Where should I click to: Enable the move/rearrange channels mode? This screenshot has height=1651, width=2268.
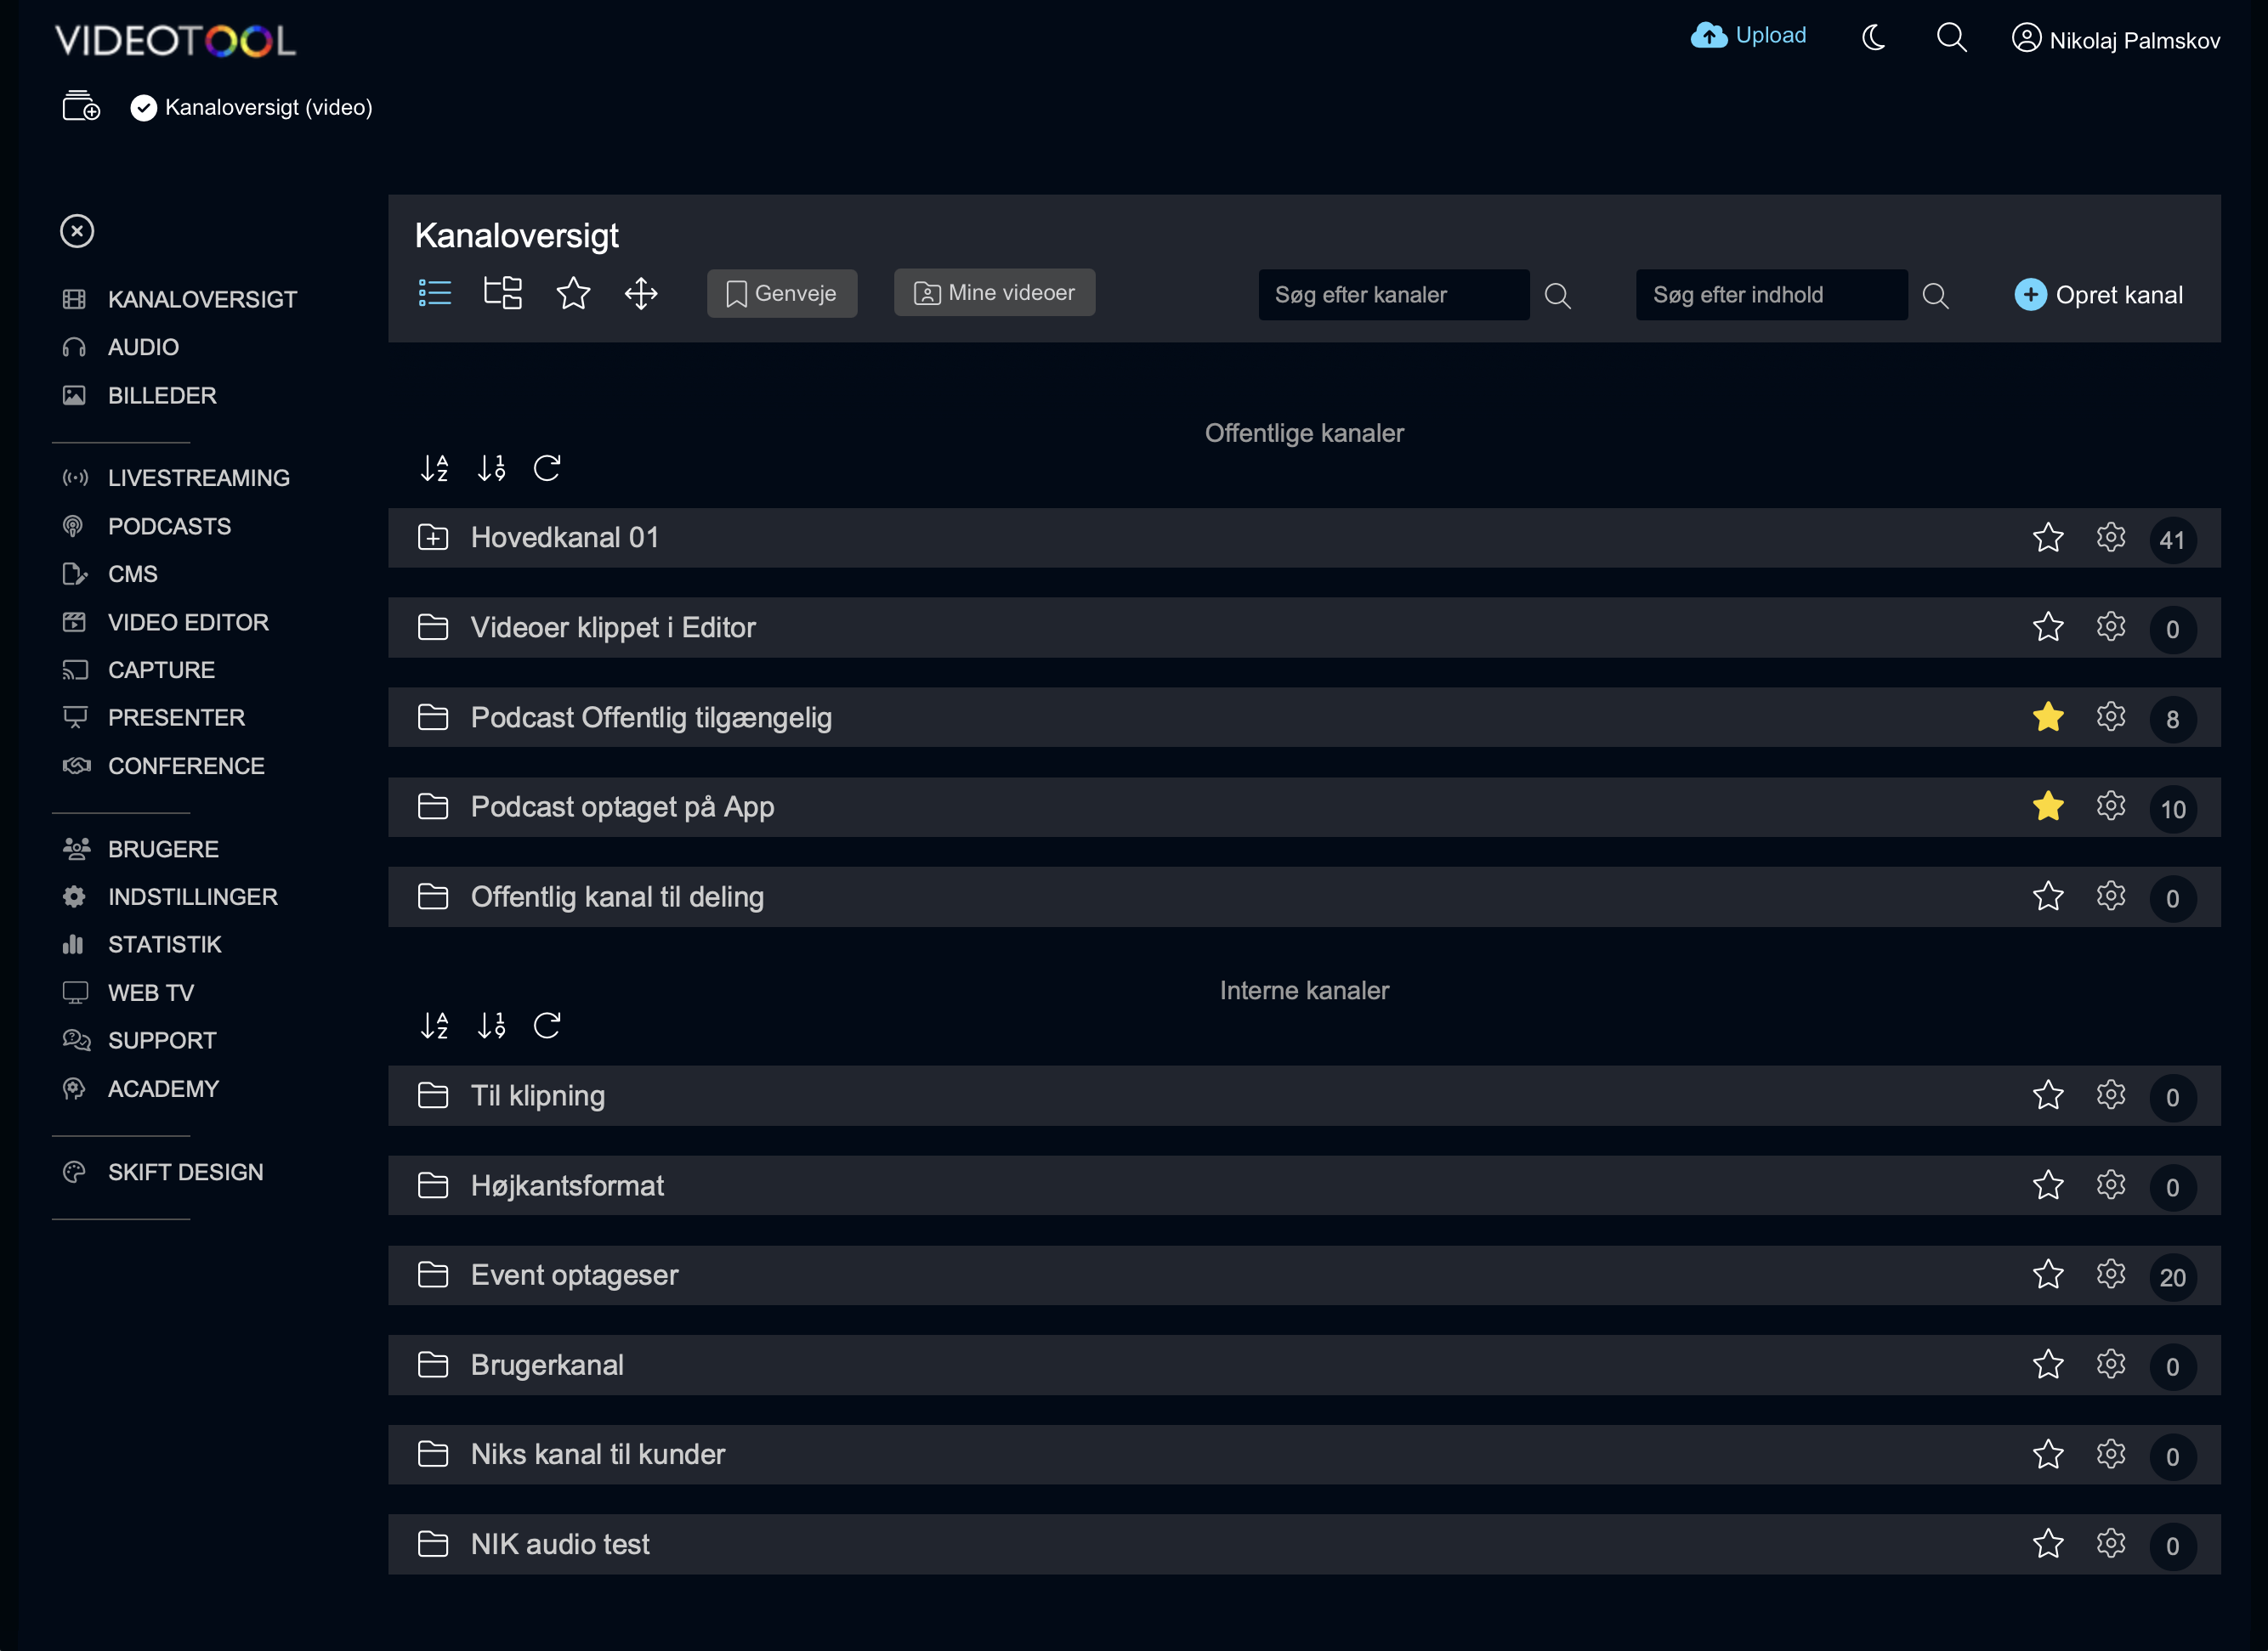tap(641, 293)
